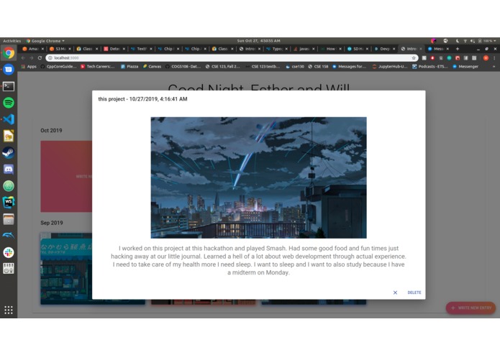Open the CSE 123 textbook bookmark
Image resolution: width=500 pixels, height=355 pixels.
coord(263,67)
